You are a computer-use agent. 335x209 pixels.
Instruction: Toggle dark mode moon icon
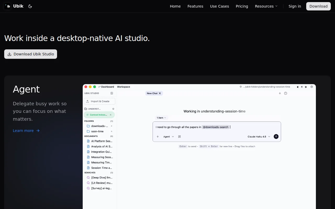(30, 6)
